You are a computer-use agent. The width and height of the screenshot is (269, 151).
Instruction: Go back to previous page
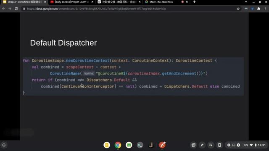(3, 8)
